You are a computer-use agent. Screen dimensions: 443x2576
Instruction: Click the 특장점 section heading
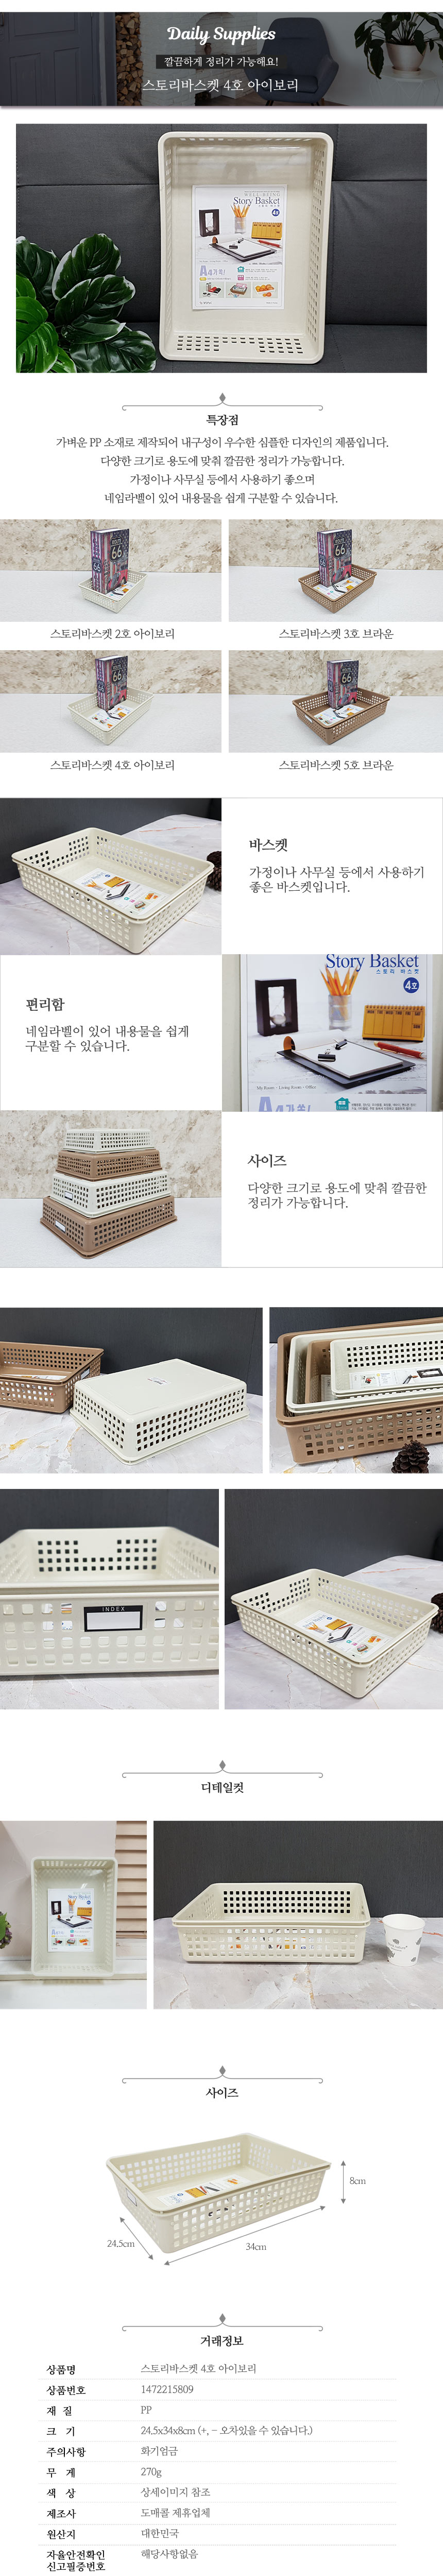222,420
